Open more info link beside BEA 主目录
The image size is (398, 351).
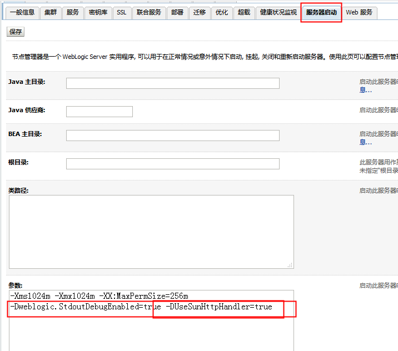coord(366,142)
